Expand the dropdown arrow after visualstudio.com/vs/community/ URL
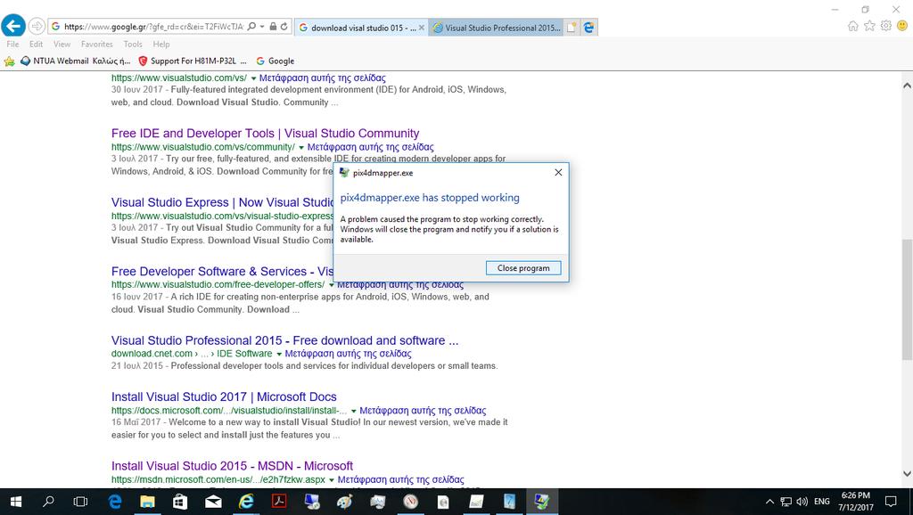This screenshot has height=515, width=913. tap(301, 148)
